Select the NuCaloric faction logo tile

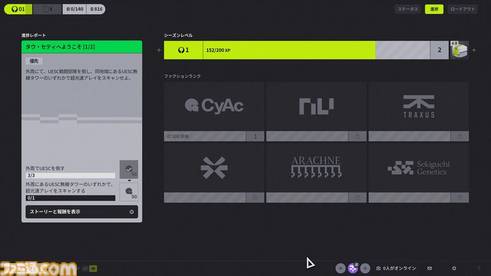pos(316,106)
